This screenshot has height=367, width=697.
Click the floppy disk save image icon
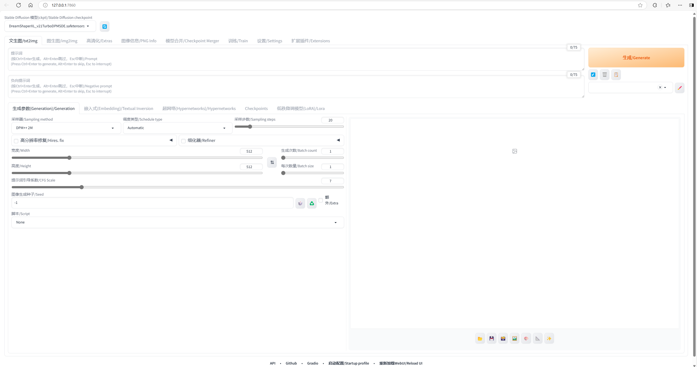[492, 339]
